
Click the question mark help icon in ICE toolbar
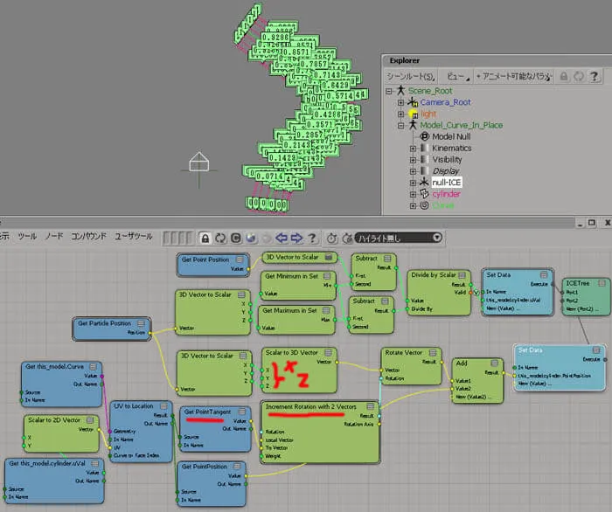point(312,238)
